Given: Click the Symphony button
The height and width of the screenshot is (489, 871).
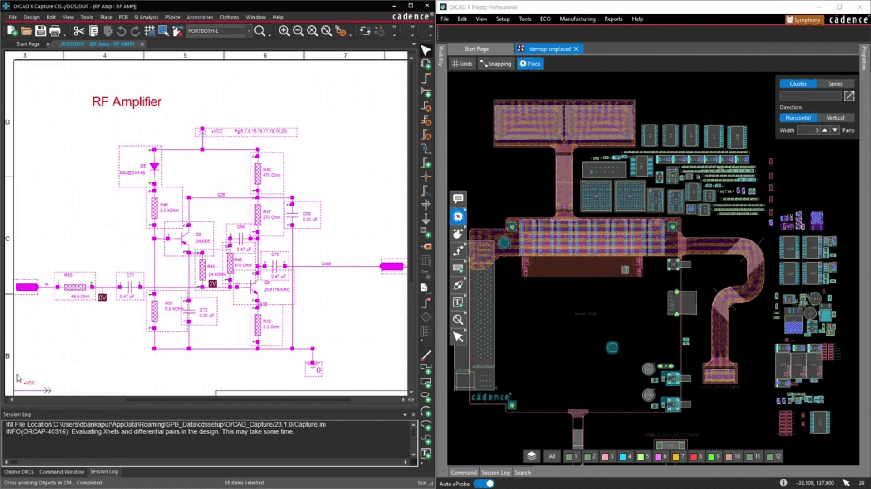Looking at the screenshot, I should [803, 19].
